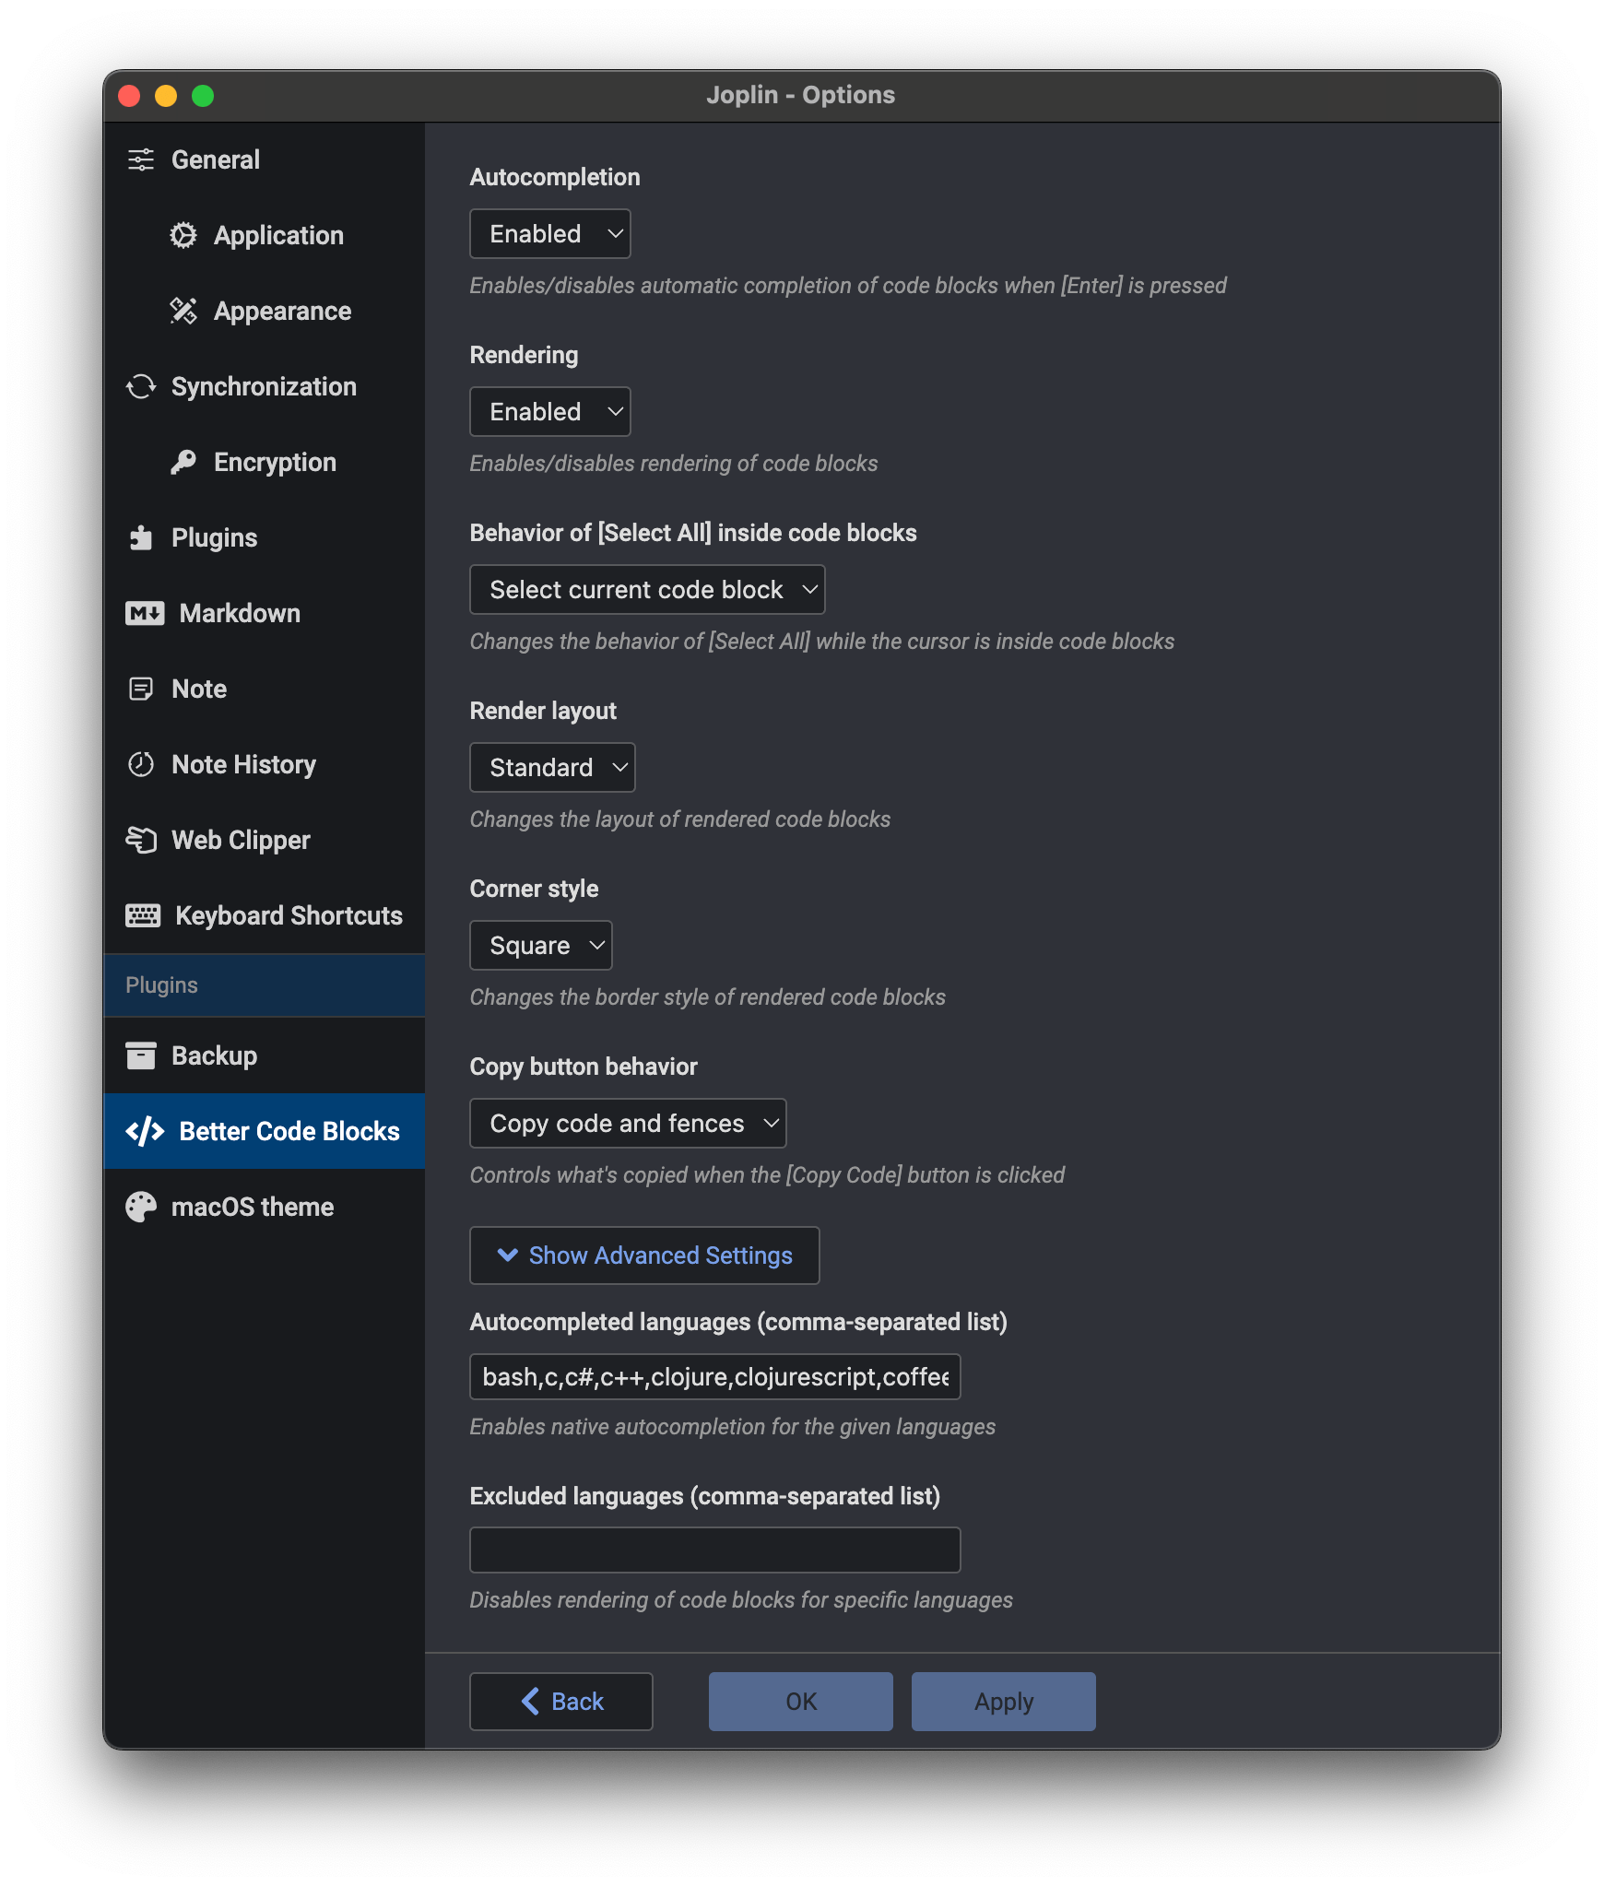Click the Keyboard Shortcuts keyboard icon
The image size is (1604, 1886).
143,915
